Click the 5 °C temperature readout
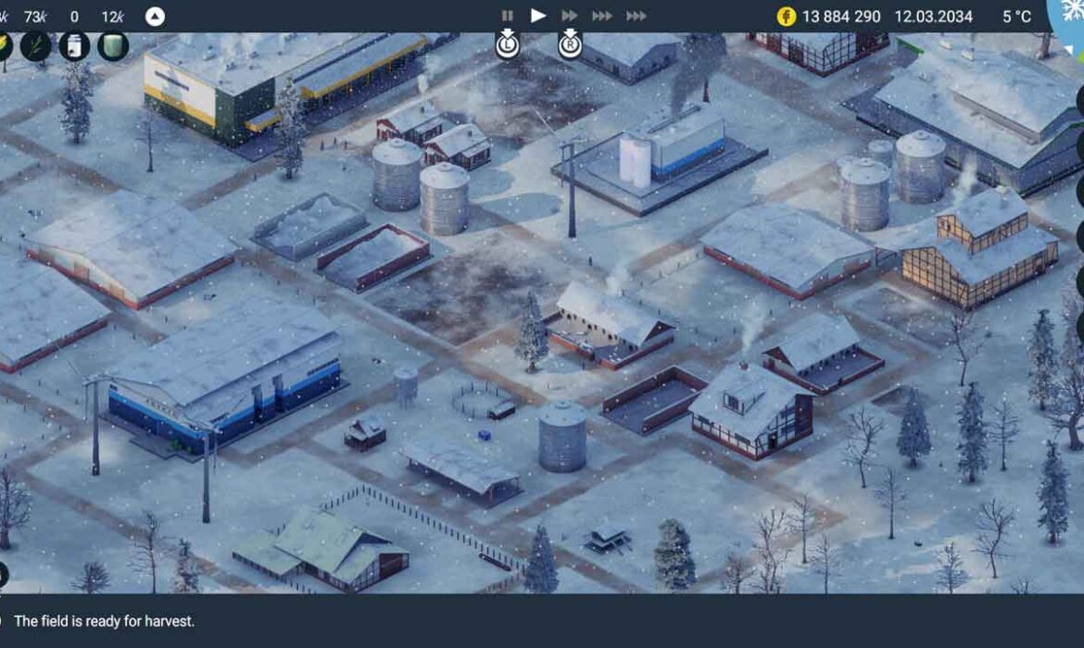 [x=1015, y=17]
